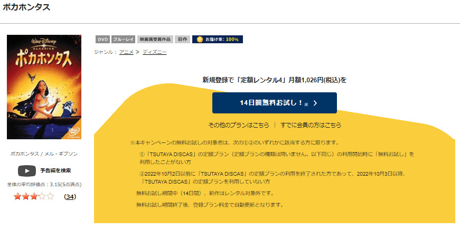Click the ジャンル： label
Screen dimensions: 460x230
coord(106,52)
